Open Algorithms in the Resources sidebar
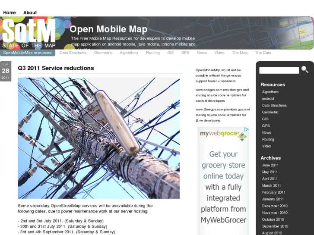 (270, 92)
